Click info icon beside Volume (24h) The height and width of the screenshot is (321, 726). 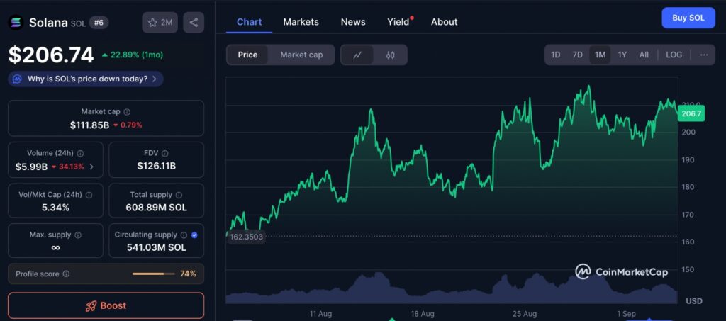[80, 153]
